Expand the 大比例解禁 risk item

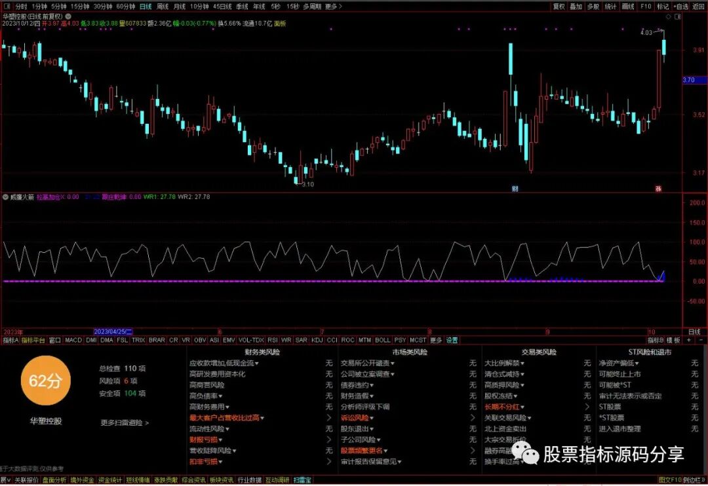point(504,364)
